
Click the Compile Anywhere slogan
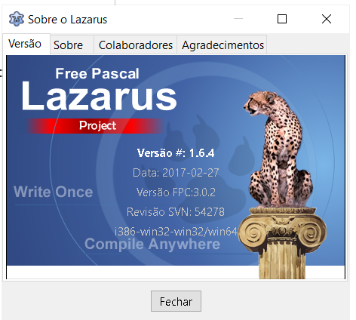point(152,245)
